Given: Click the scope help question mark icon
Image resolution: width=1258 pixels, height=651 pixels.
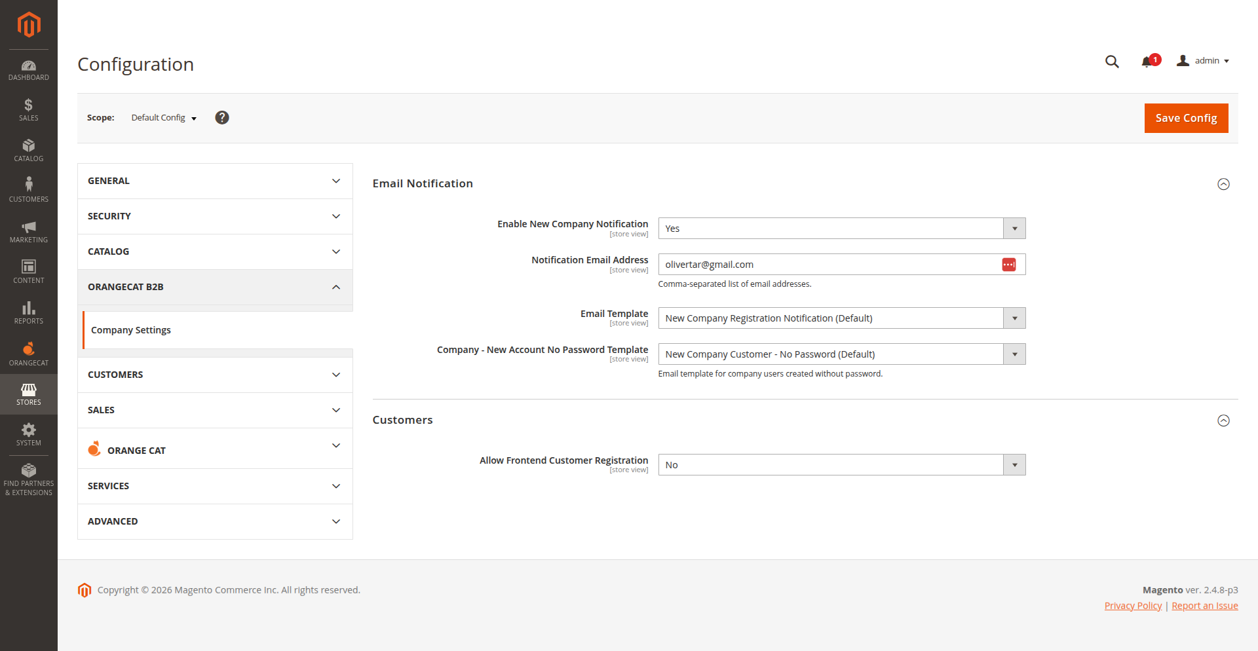Looking at the screenshot, I should tap(222, 117).
